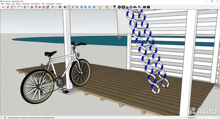The height and width of the screenshot is (119, 220).
Task: Open the Правка menu
Action: tap(8, 4)
